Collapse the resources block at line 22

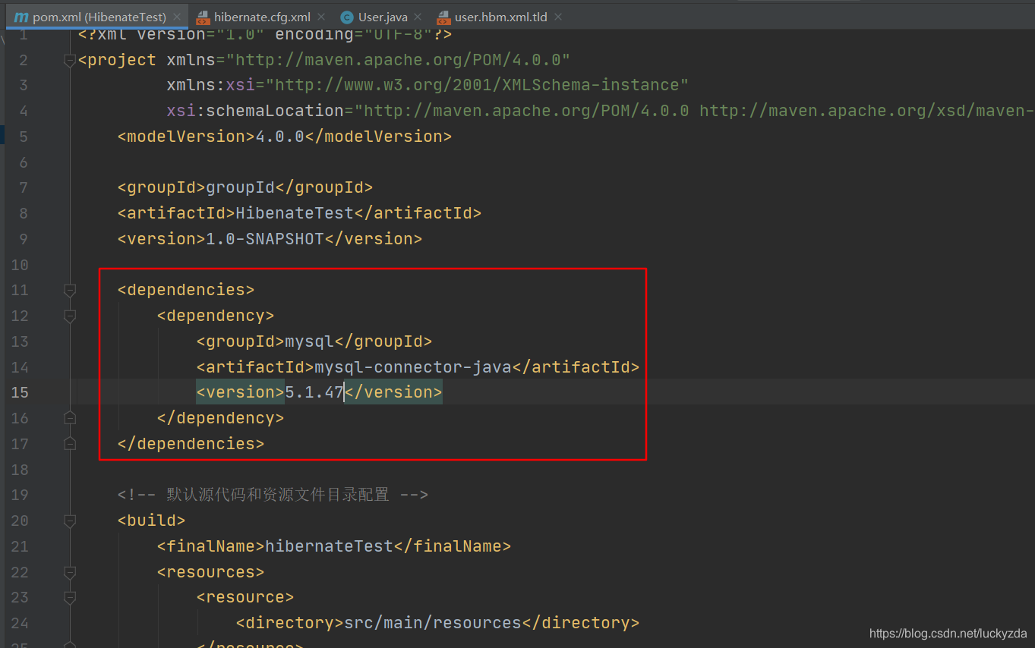click(70, 572)
